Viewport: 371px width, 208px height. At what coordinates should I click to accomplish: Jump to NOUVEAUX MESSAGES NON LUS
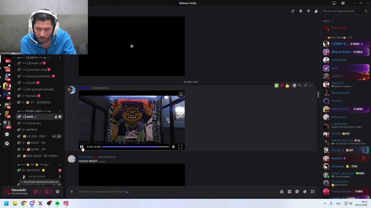(39, 182)
